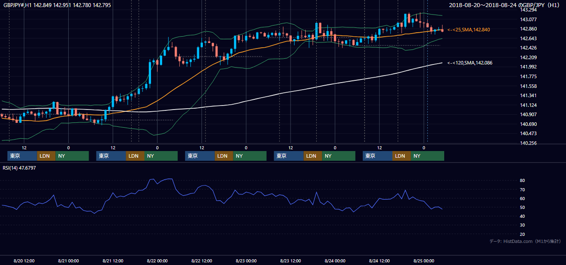Viewport: 566px width, 265px height.
Task: Click the 8/24 12:00 time label
Action: click(380, 261)
